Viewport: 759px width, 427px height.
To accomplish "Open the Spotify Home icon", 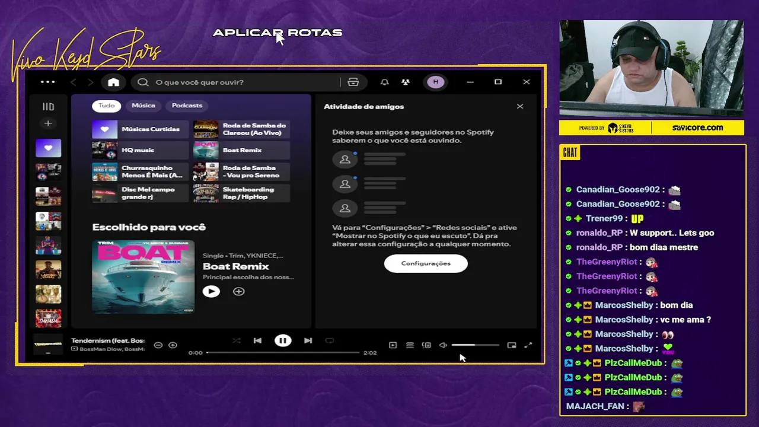I will click(113, 82).
